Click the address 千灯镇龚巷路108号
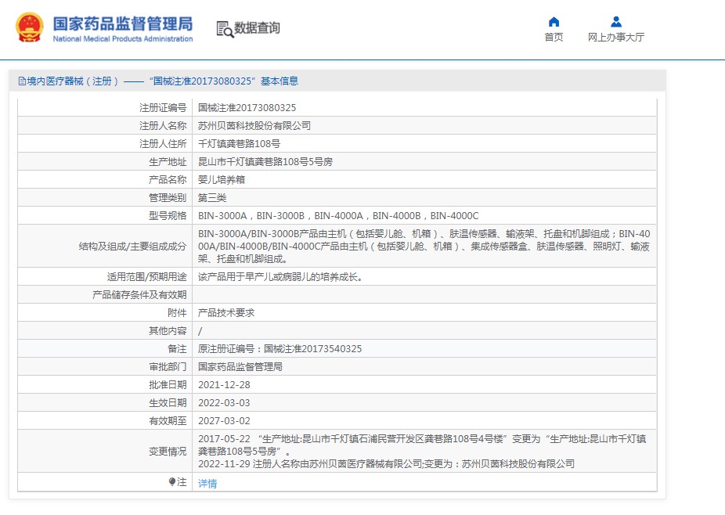 click(x=239, y=144)
